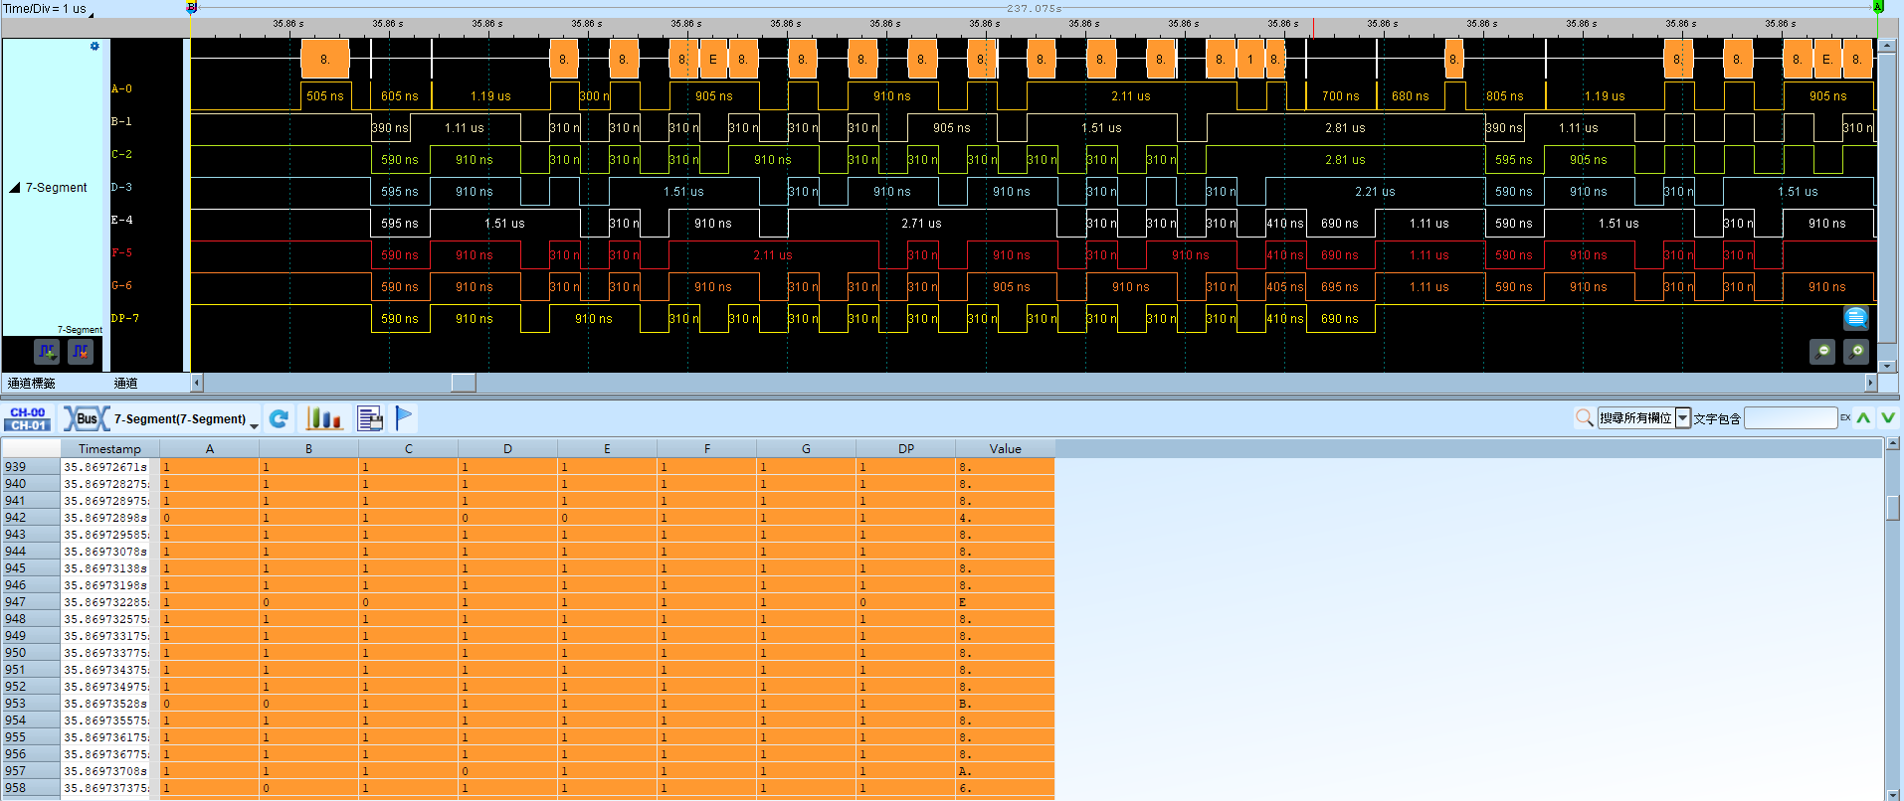
Task: Click the table vertical scrollbar thumb
Action: click(x=1893, y=507)
